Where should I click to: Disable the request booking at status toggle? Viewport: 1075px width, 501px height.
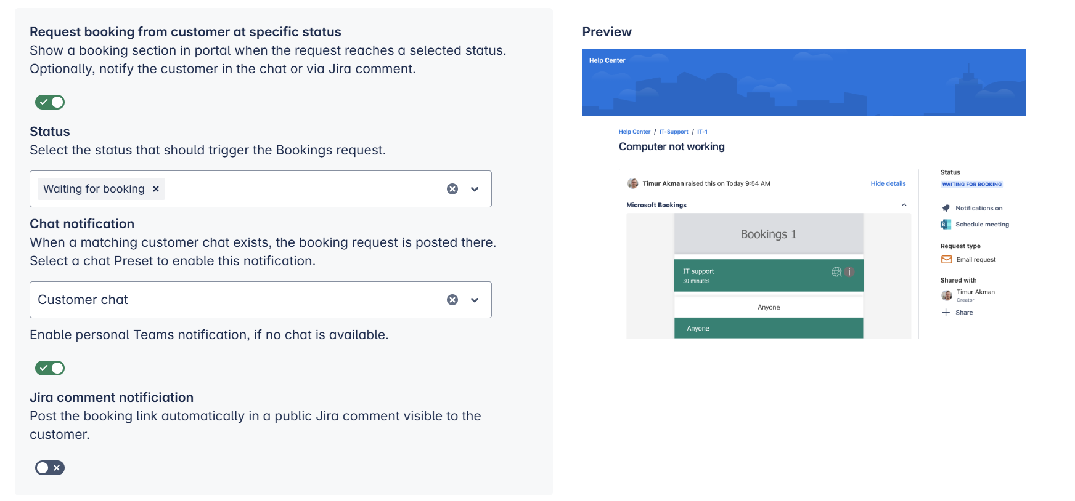(x=50, y=102)
